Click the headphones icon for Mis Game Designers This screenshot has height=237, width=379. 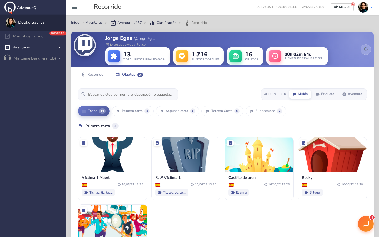click(7, 58)
